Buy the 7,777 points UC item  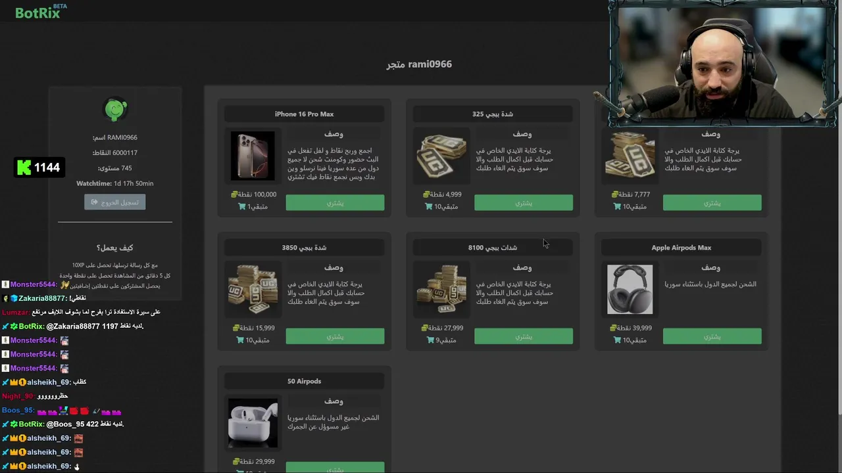[712, 202]
